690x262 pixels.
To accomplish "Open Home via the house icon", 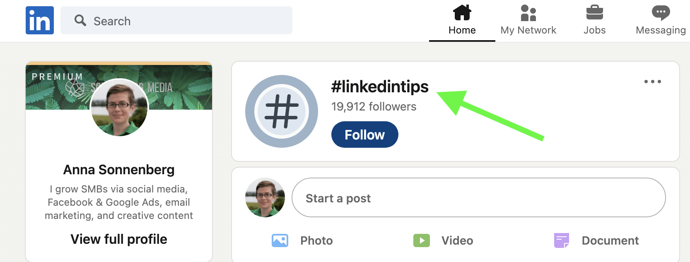I will (462, 13).
